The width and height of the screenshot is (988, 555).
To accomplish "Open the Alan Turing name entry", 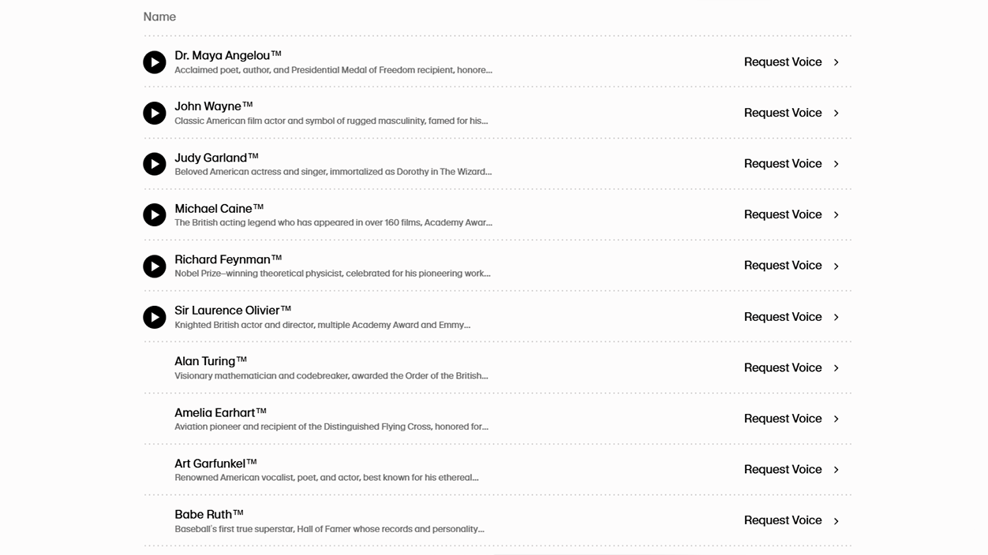I will click(210, 362).
